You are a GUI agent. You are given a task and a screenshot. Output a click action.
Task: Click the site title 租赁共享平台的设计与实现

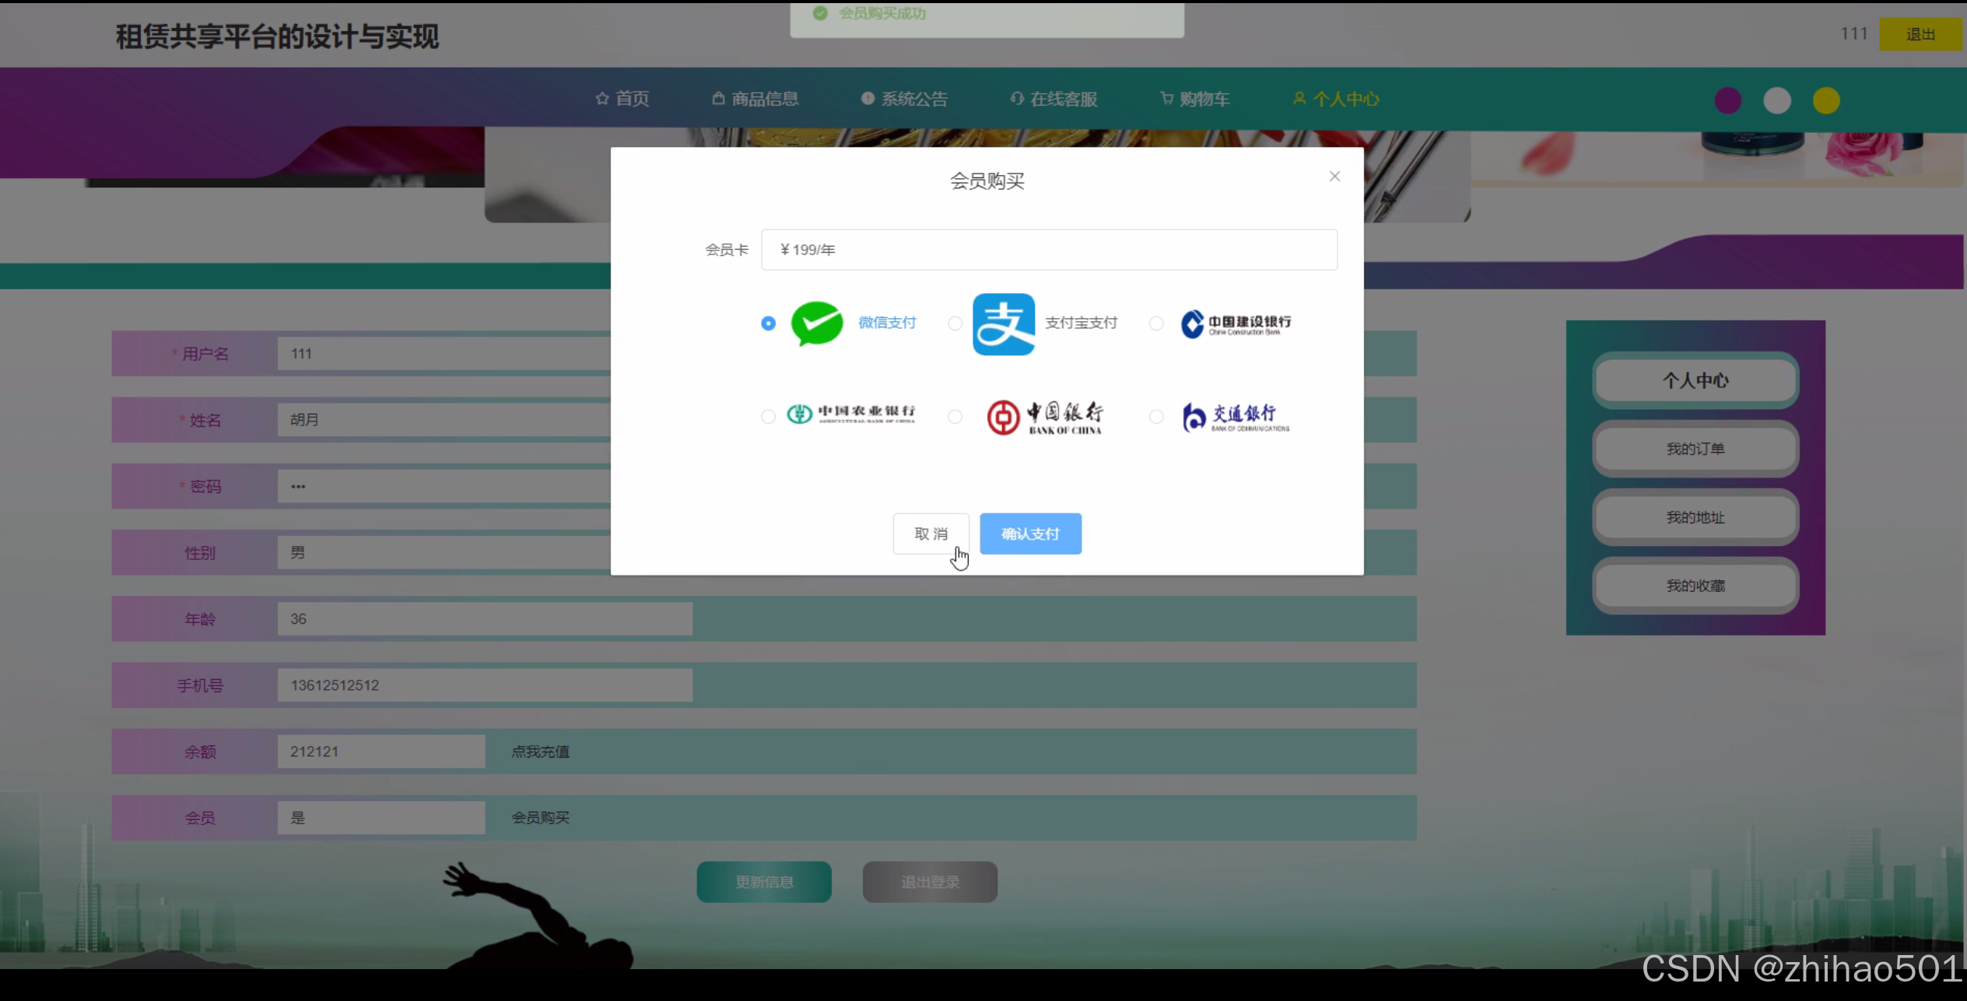277,37
